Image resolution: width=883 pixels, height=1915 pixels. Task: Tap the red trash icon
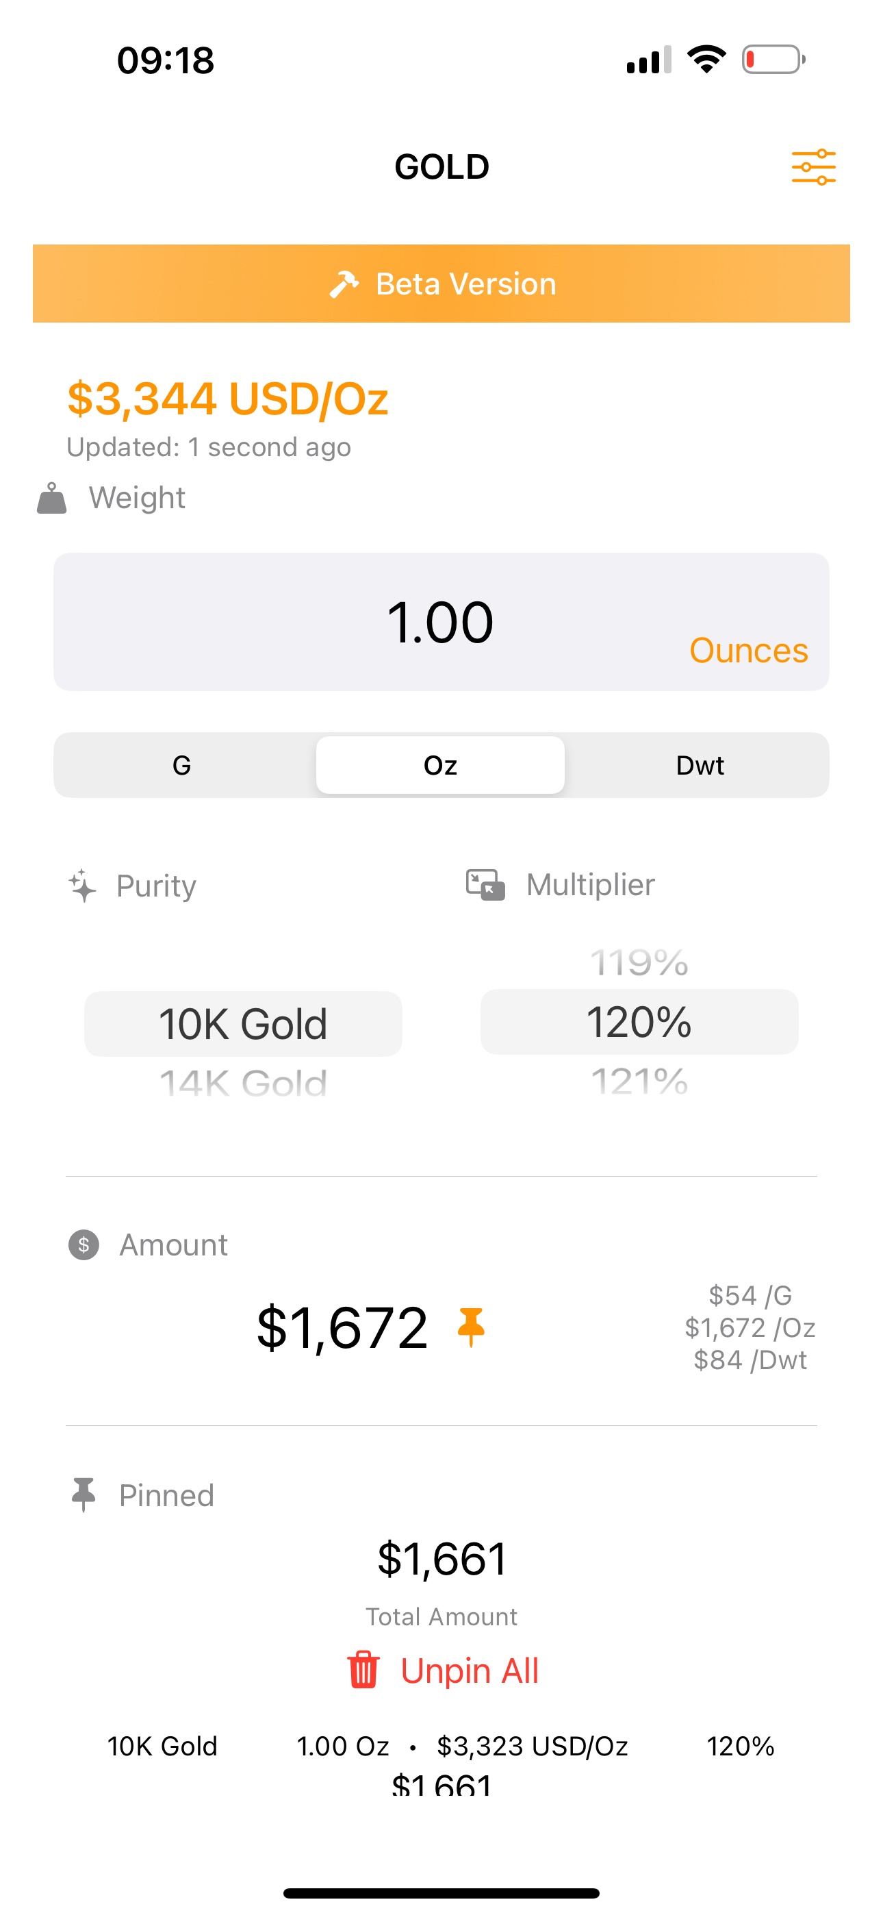coord(363,1670)
